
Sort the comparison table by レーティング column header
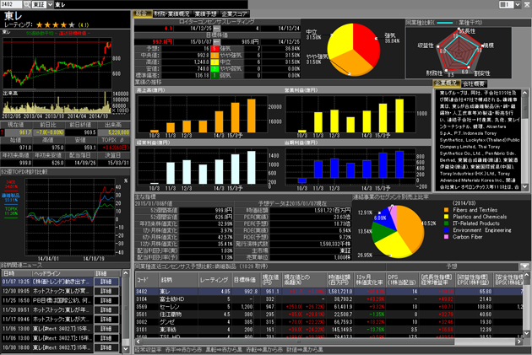click(x=214, y=280)
